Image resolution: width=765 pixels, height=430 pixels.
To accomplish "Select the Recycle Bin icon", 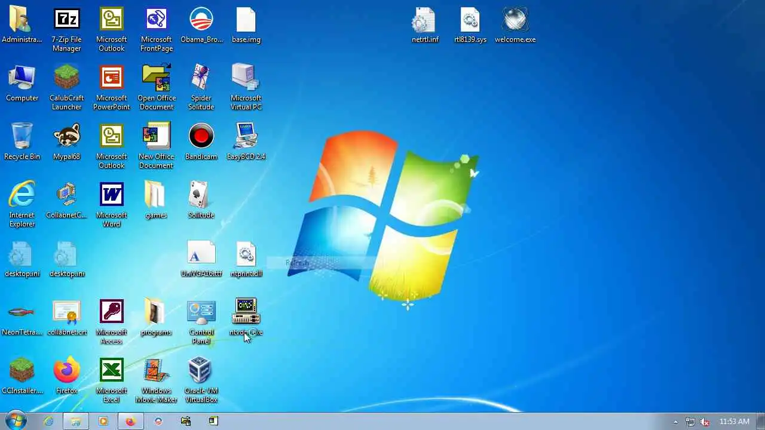I will (22, 142).
